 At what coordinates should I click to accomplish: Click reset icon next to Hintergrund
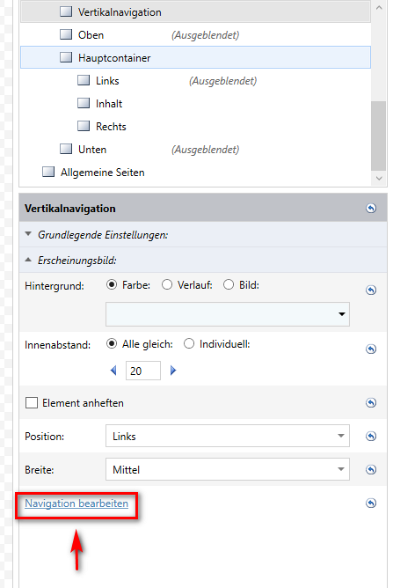371,290
